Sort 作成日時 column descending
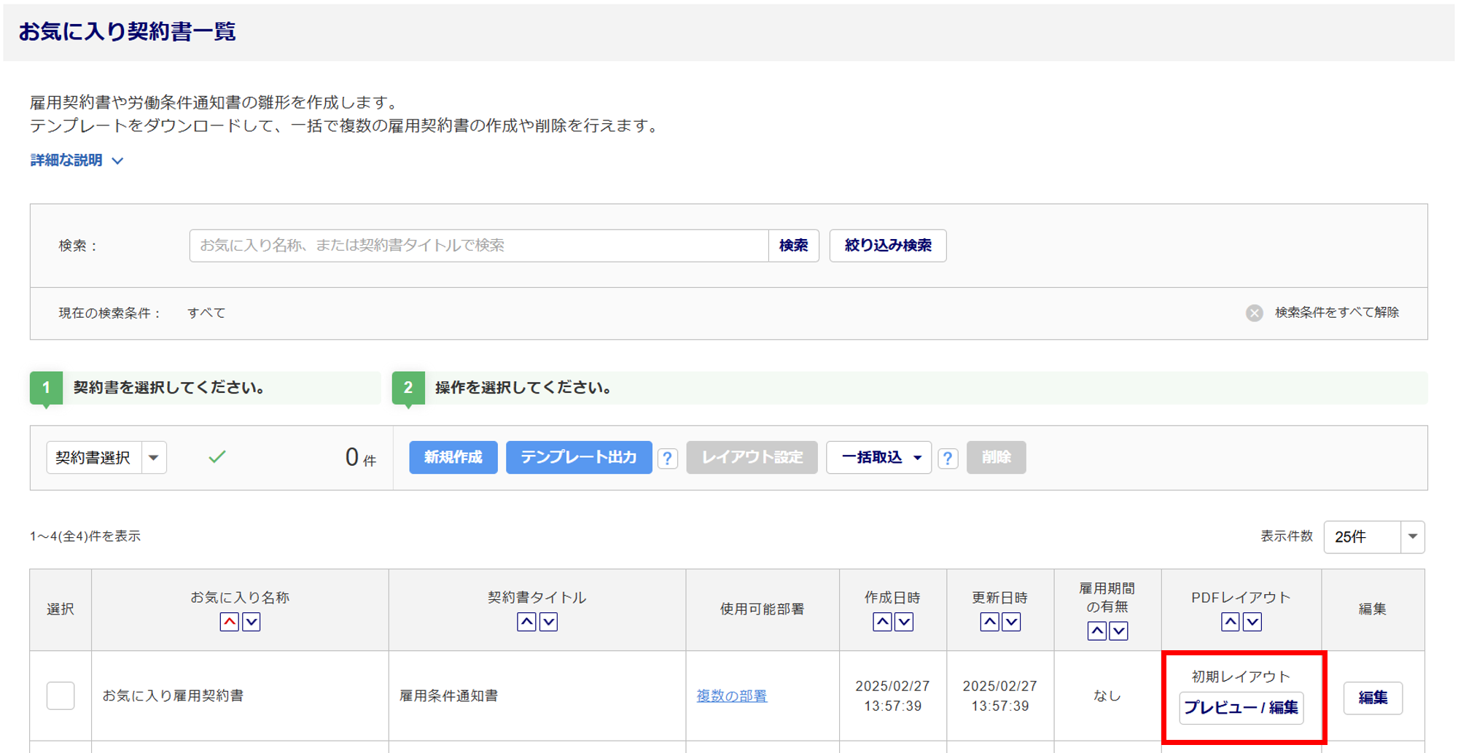Screen dimensions: 1458x753 [x=904, y=622]
